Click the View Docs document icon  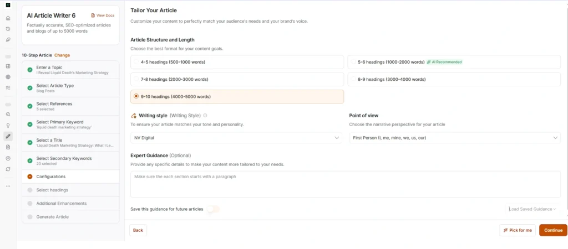click(x=93, y=15)
